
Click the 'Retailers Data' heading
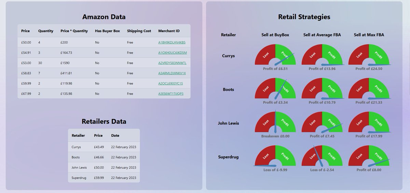104,121
